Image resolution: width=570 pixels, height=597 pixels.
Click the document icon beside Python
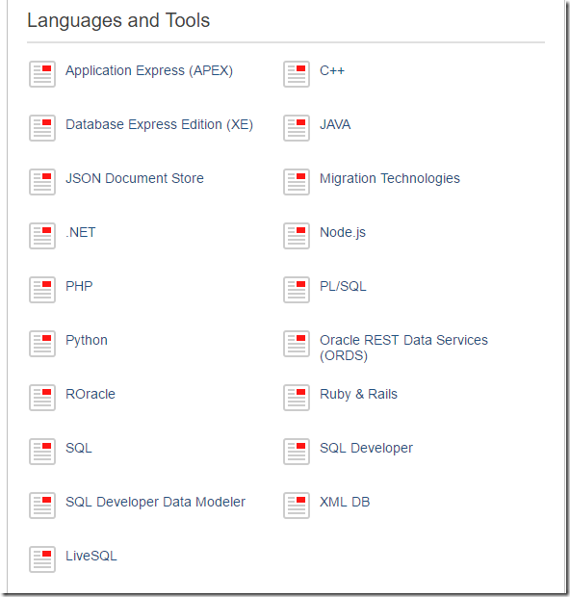coord(42,344)
